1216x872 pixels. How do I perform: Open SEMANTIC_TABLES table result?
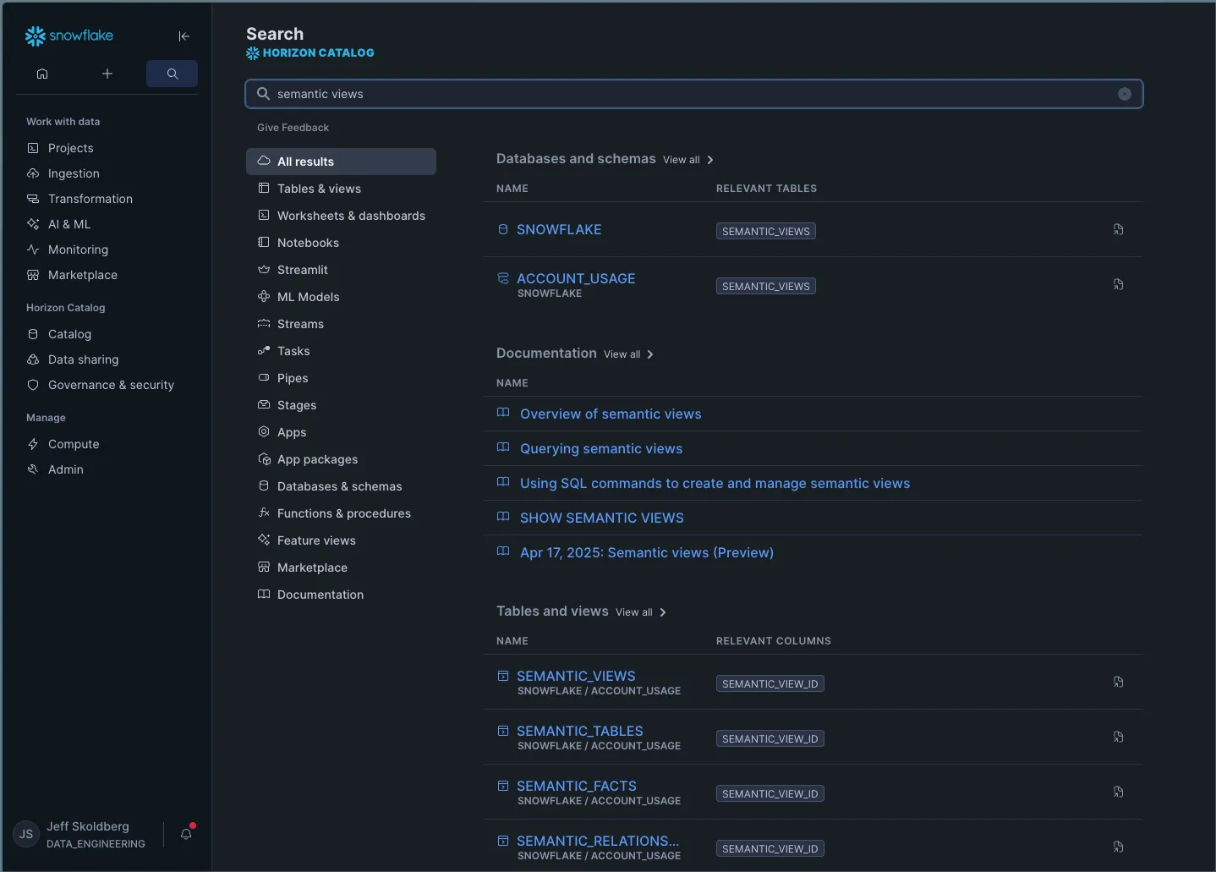click(580, 731)
